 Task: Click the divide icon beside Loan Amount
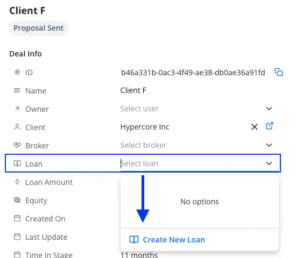click(17, 182)
